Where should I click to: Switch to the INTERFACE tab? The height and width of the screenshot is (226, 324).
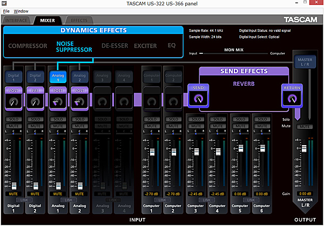coord(16,20)
